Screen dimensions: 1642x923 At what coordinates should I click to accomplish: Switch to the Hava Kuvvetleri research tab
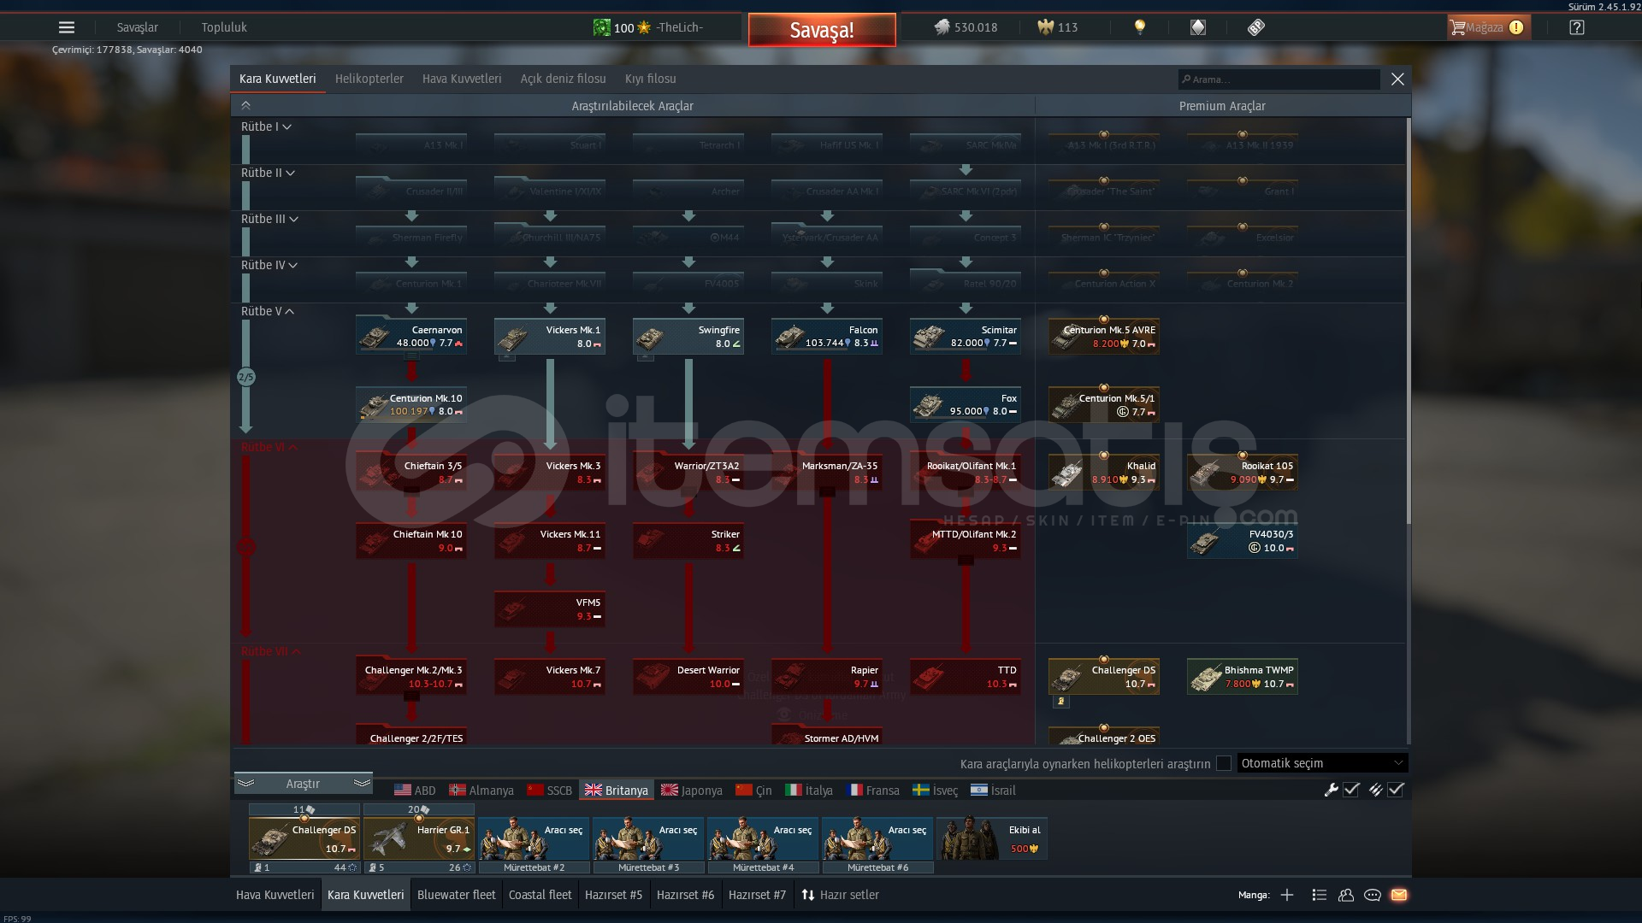point(462,79)
